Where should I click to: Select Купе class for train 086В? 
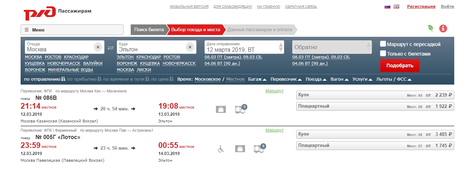click(375, 95)
